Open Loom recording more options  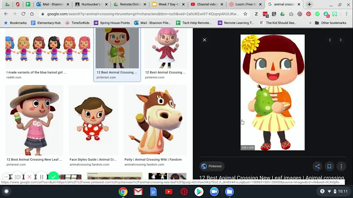pyautogui.click(x=6, y=177)
